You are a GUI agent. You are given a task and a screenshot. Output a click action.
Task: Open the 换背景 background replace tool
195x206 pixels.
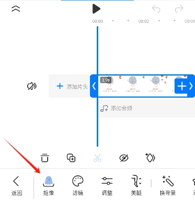168,186
